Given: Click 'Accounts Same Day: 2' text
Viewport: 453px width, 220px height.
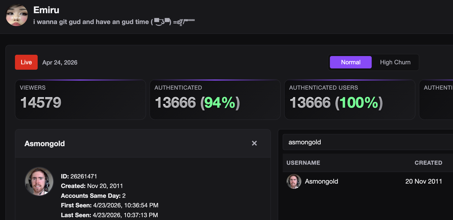Looking at the screenshot, I should tap(93, 196).
